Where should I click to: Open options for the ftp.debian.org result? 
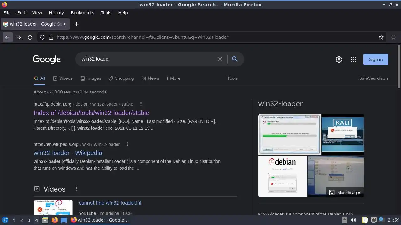(141, 104)
